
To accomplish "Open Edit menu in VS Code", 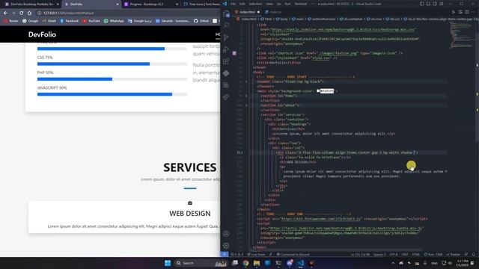I will point(242,4).
